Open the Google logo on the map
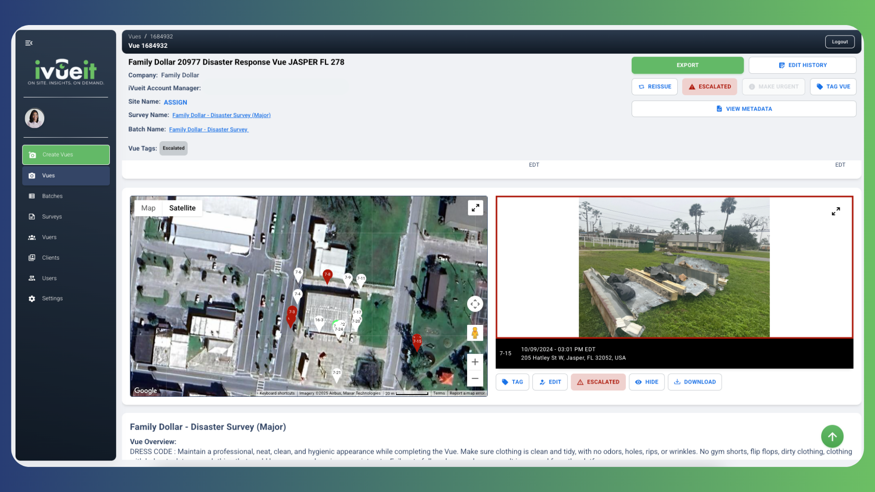Image resolution: width=875 pixels, height=492 pixels. (x=145, y=390)
